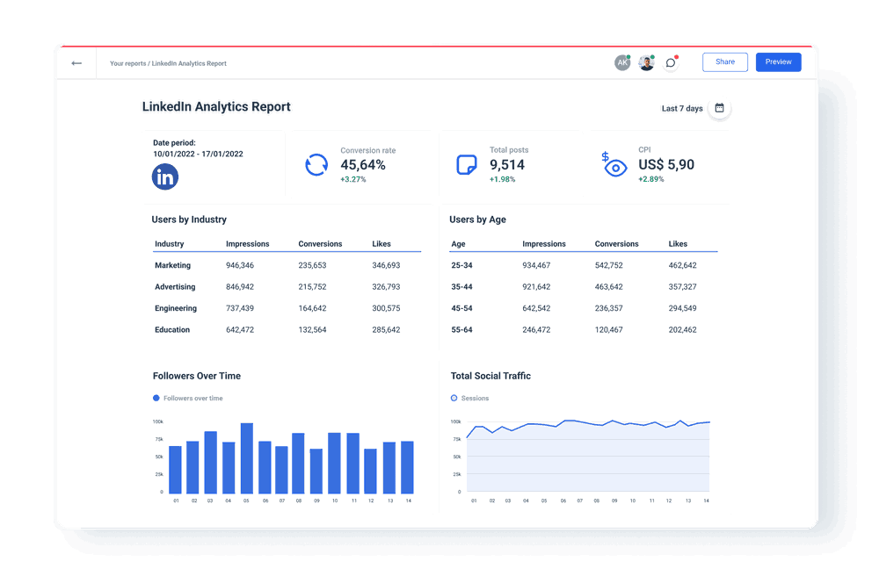This screenshot has width=872, height=576.
Task: Open the calendar date picker
Action: coord(718,107)
